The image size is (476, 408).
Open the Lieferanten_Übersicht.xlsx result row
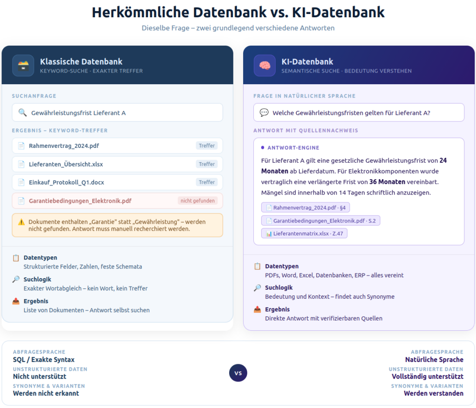(118, 164)
